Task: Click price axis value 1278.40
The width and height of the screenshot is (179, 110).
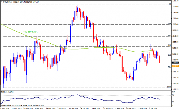Action: pyautogui.click(x=176, y=18)
